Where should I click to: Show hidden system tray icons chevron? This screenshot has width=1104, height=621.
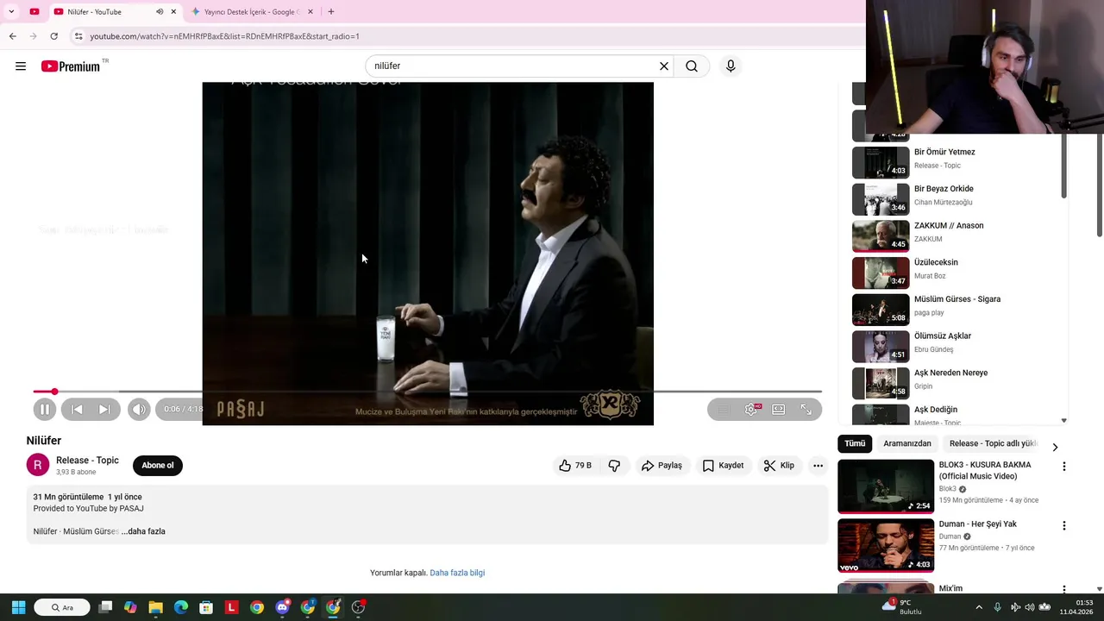click(x=978, y=607)
